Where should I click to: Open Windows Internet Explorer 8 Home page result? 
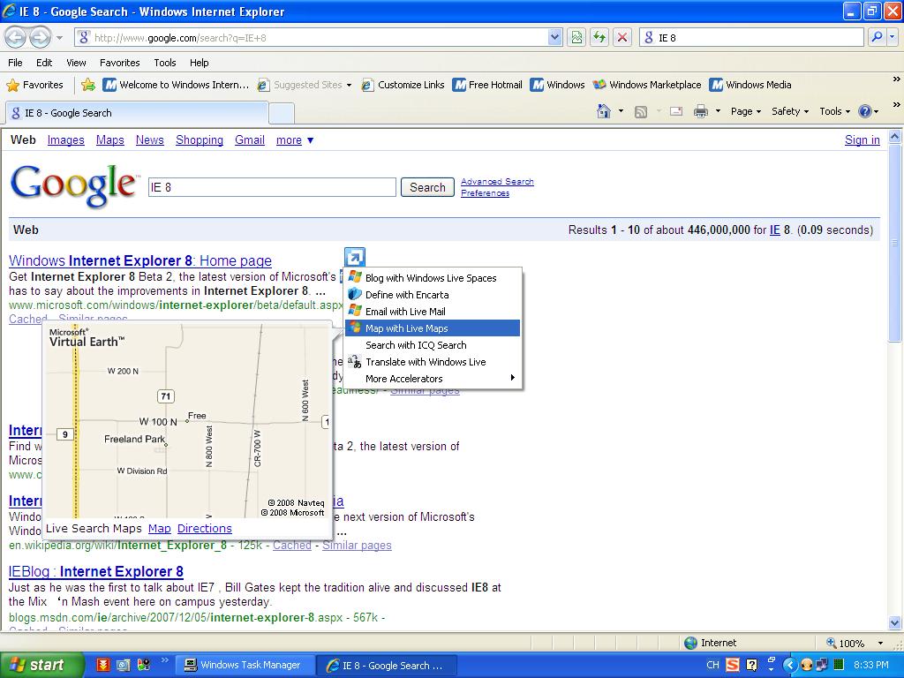[140, 260]
